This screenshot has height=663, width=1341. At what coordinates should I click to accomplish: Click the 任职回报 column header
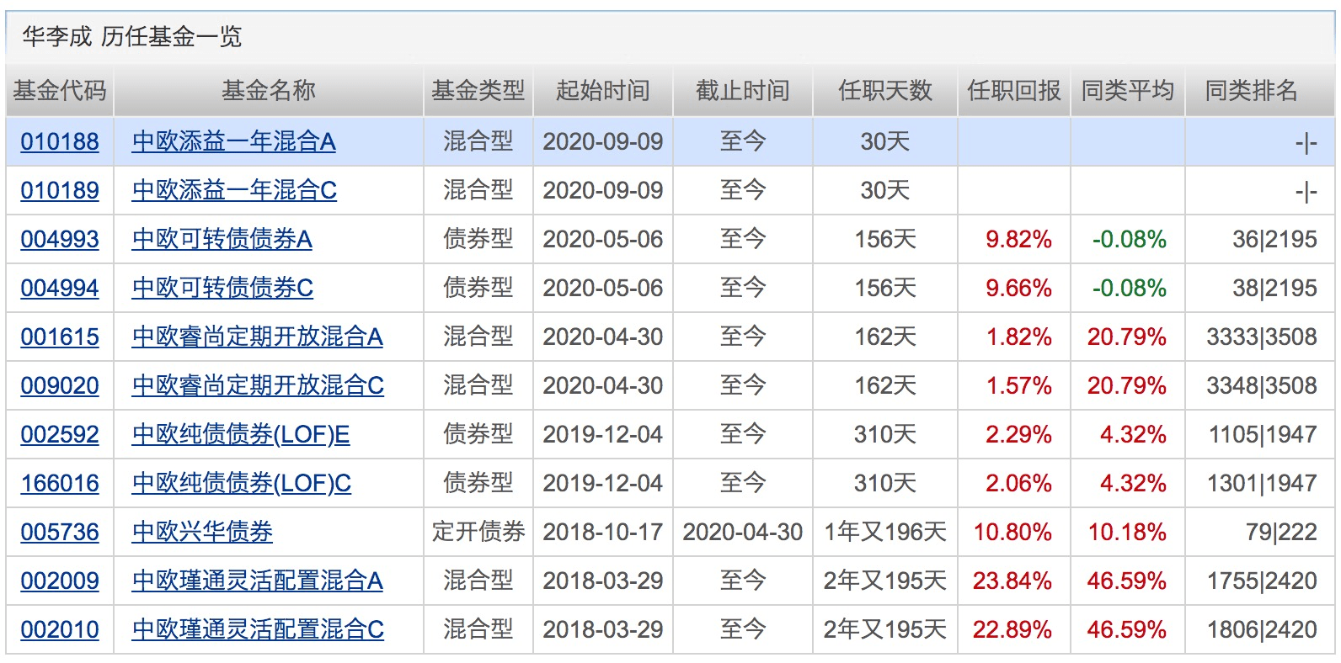tap(1014, 90)
